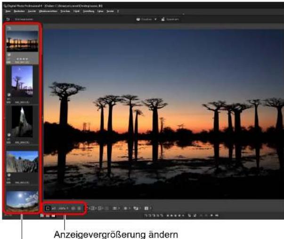
Task: Set fifth check mark in bottom bar
Action: coord(162,215)
